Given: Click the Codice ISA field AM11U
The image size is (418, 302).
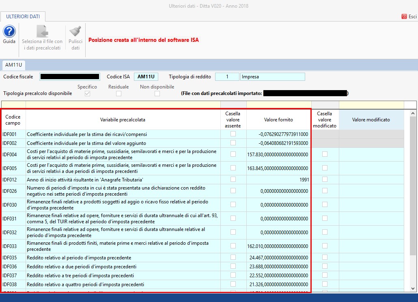Looking at the screenshot, I should 146,77.
